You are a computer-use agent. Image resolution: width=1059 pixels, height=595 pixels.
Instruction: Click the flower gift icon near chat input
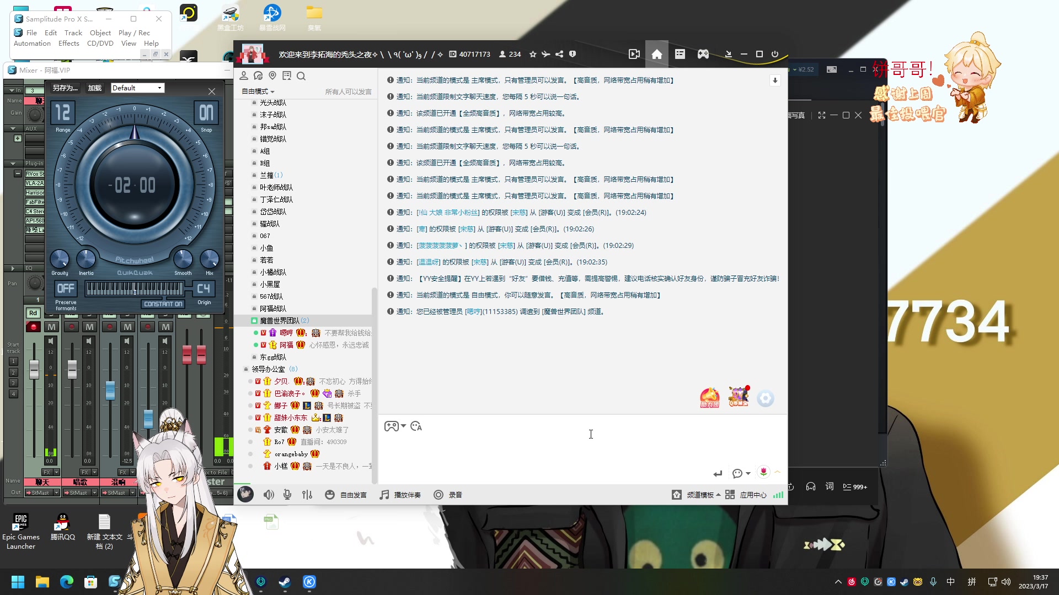click(763, 472)
